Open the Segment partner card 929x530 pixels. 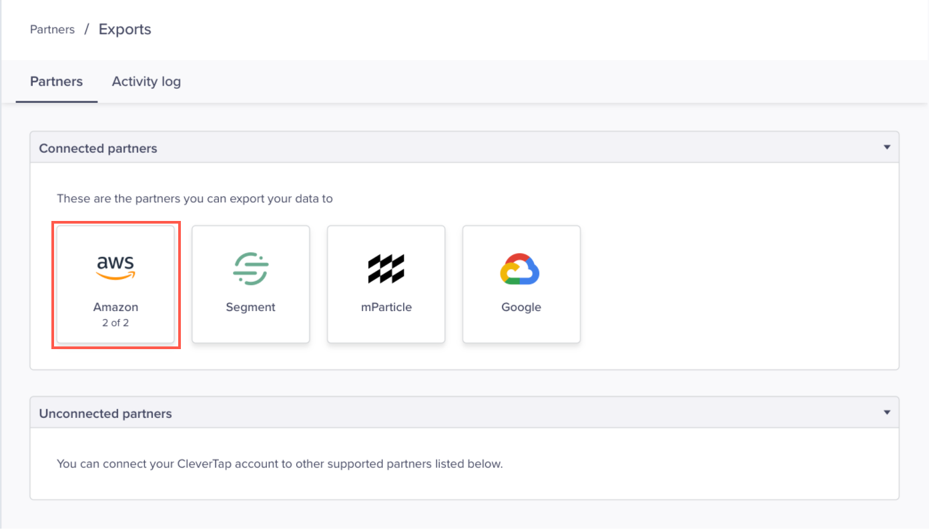click(x=251, y=284)
